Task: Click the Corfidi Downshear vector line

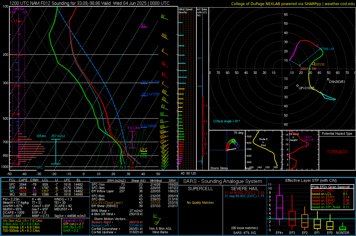Action: (x=117, y=229)
